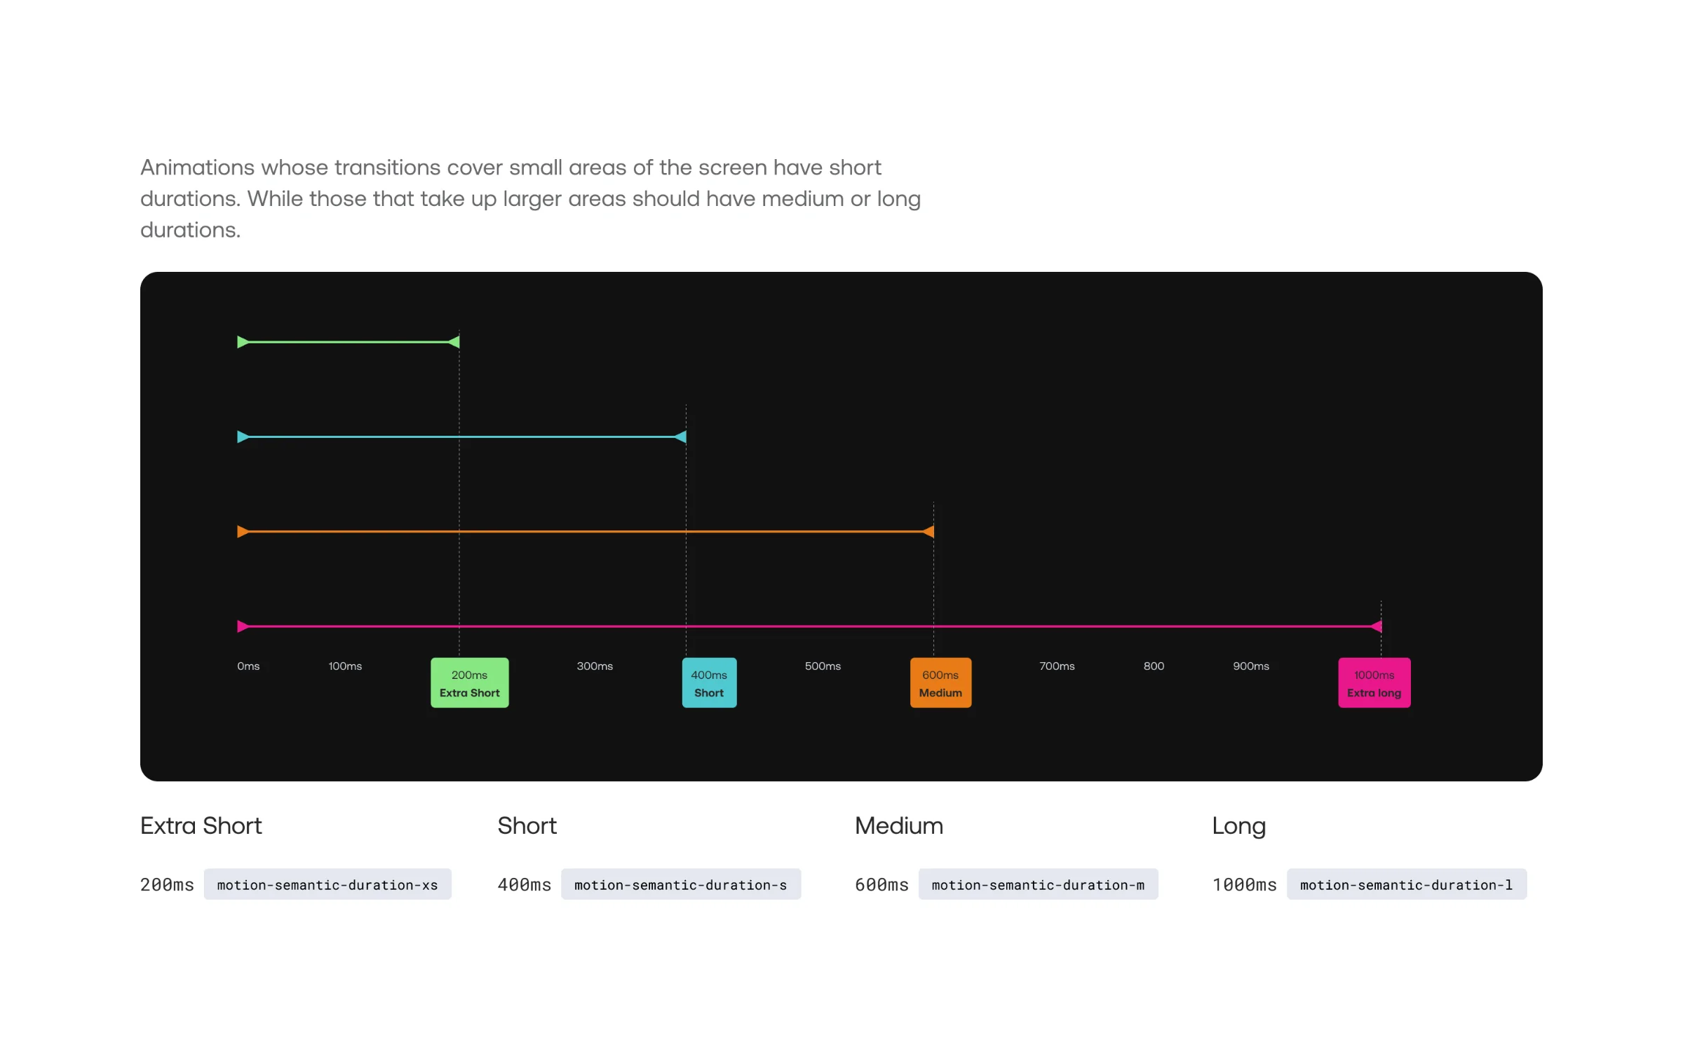Select the motion-semantic-duration-m token chip
Viewport: 1683px width, 1051px height.
tap(1038, 884)
